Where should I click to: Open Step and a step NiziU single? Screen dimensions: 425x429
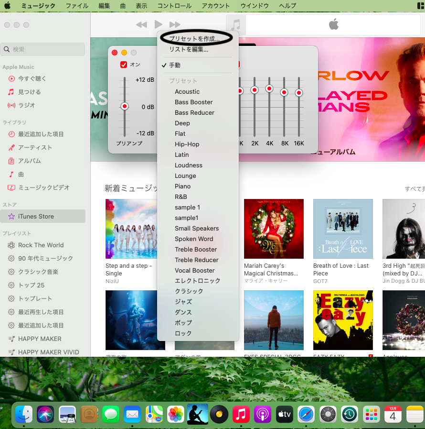131,229
